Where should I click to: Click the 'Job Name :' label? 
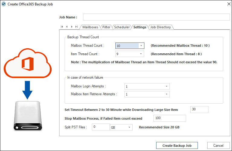pyautogui.click(x=68, y=17)
